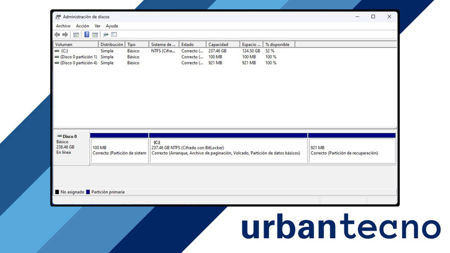450x253 pixels.
Task: Toggle the console tree visibility icon
Action: (x=76, y=34)
